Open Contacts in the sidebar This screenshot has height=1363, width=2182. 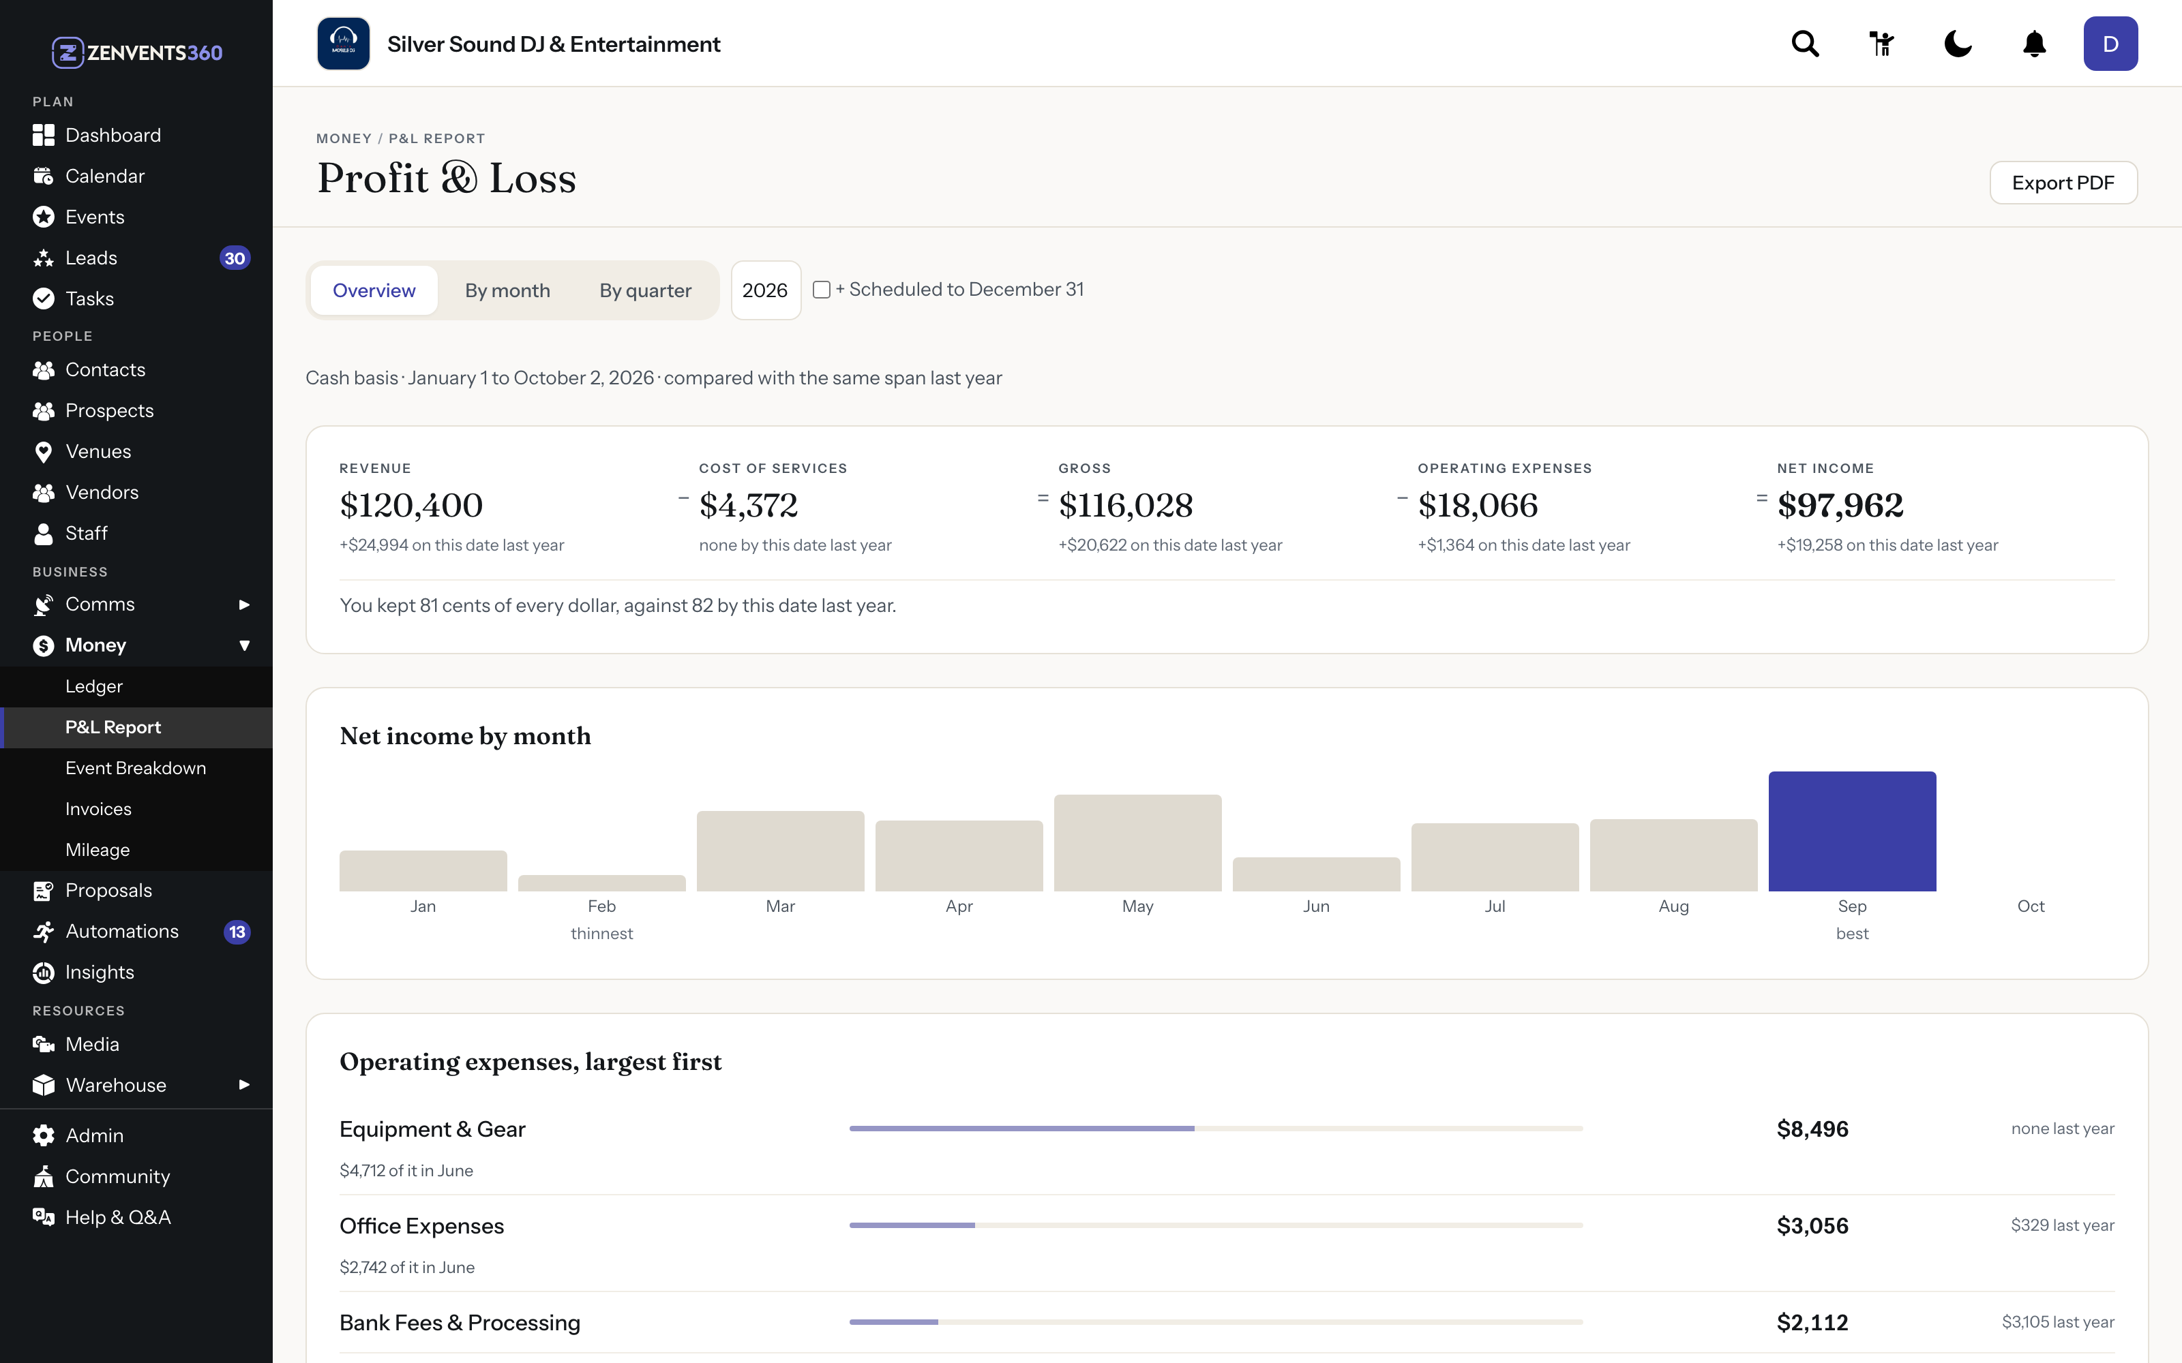[136, 369]
